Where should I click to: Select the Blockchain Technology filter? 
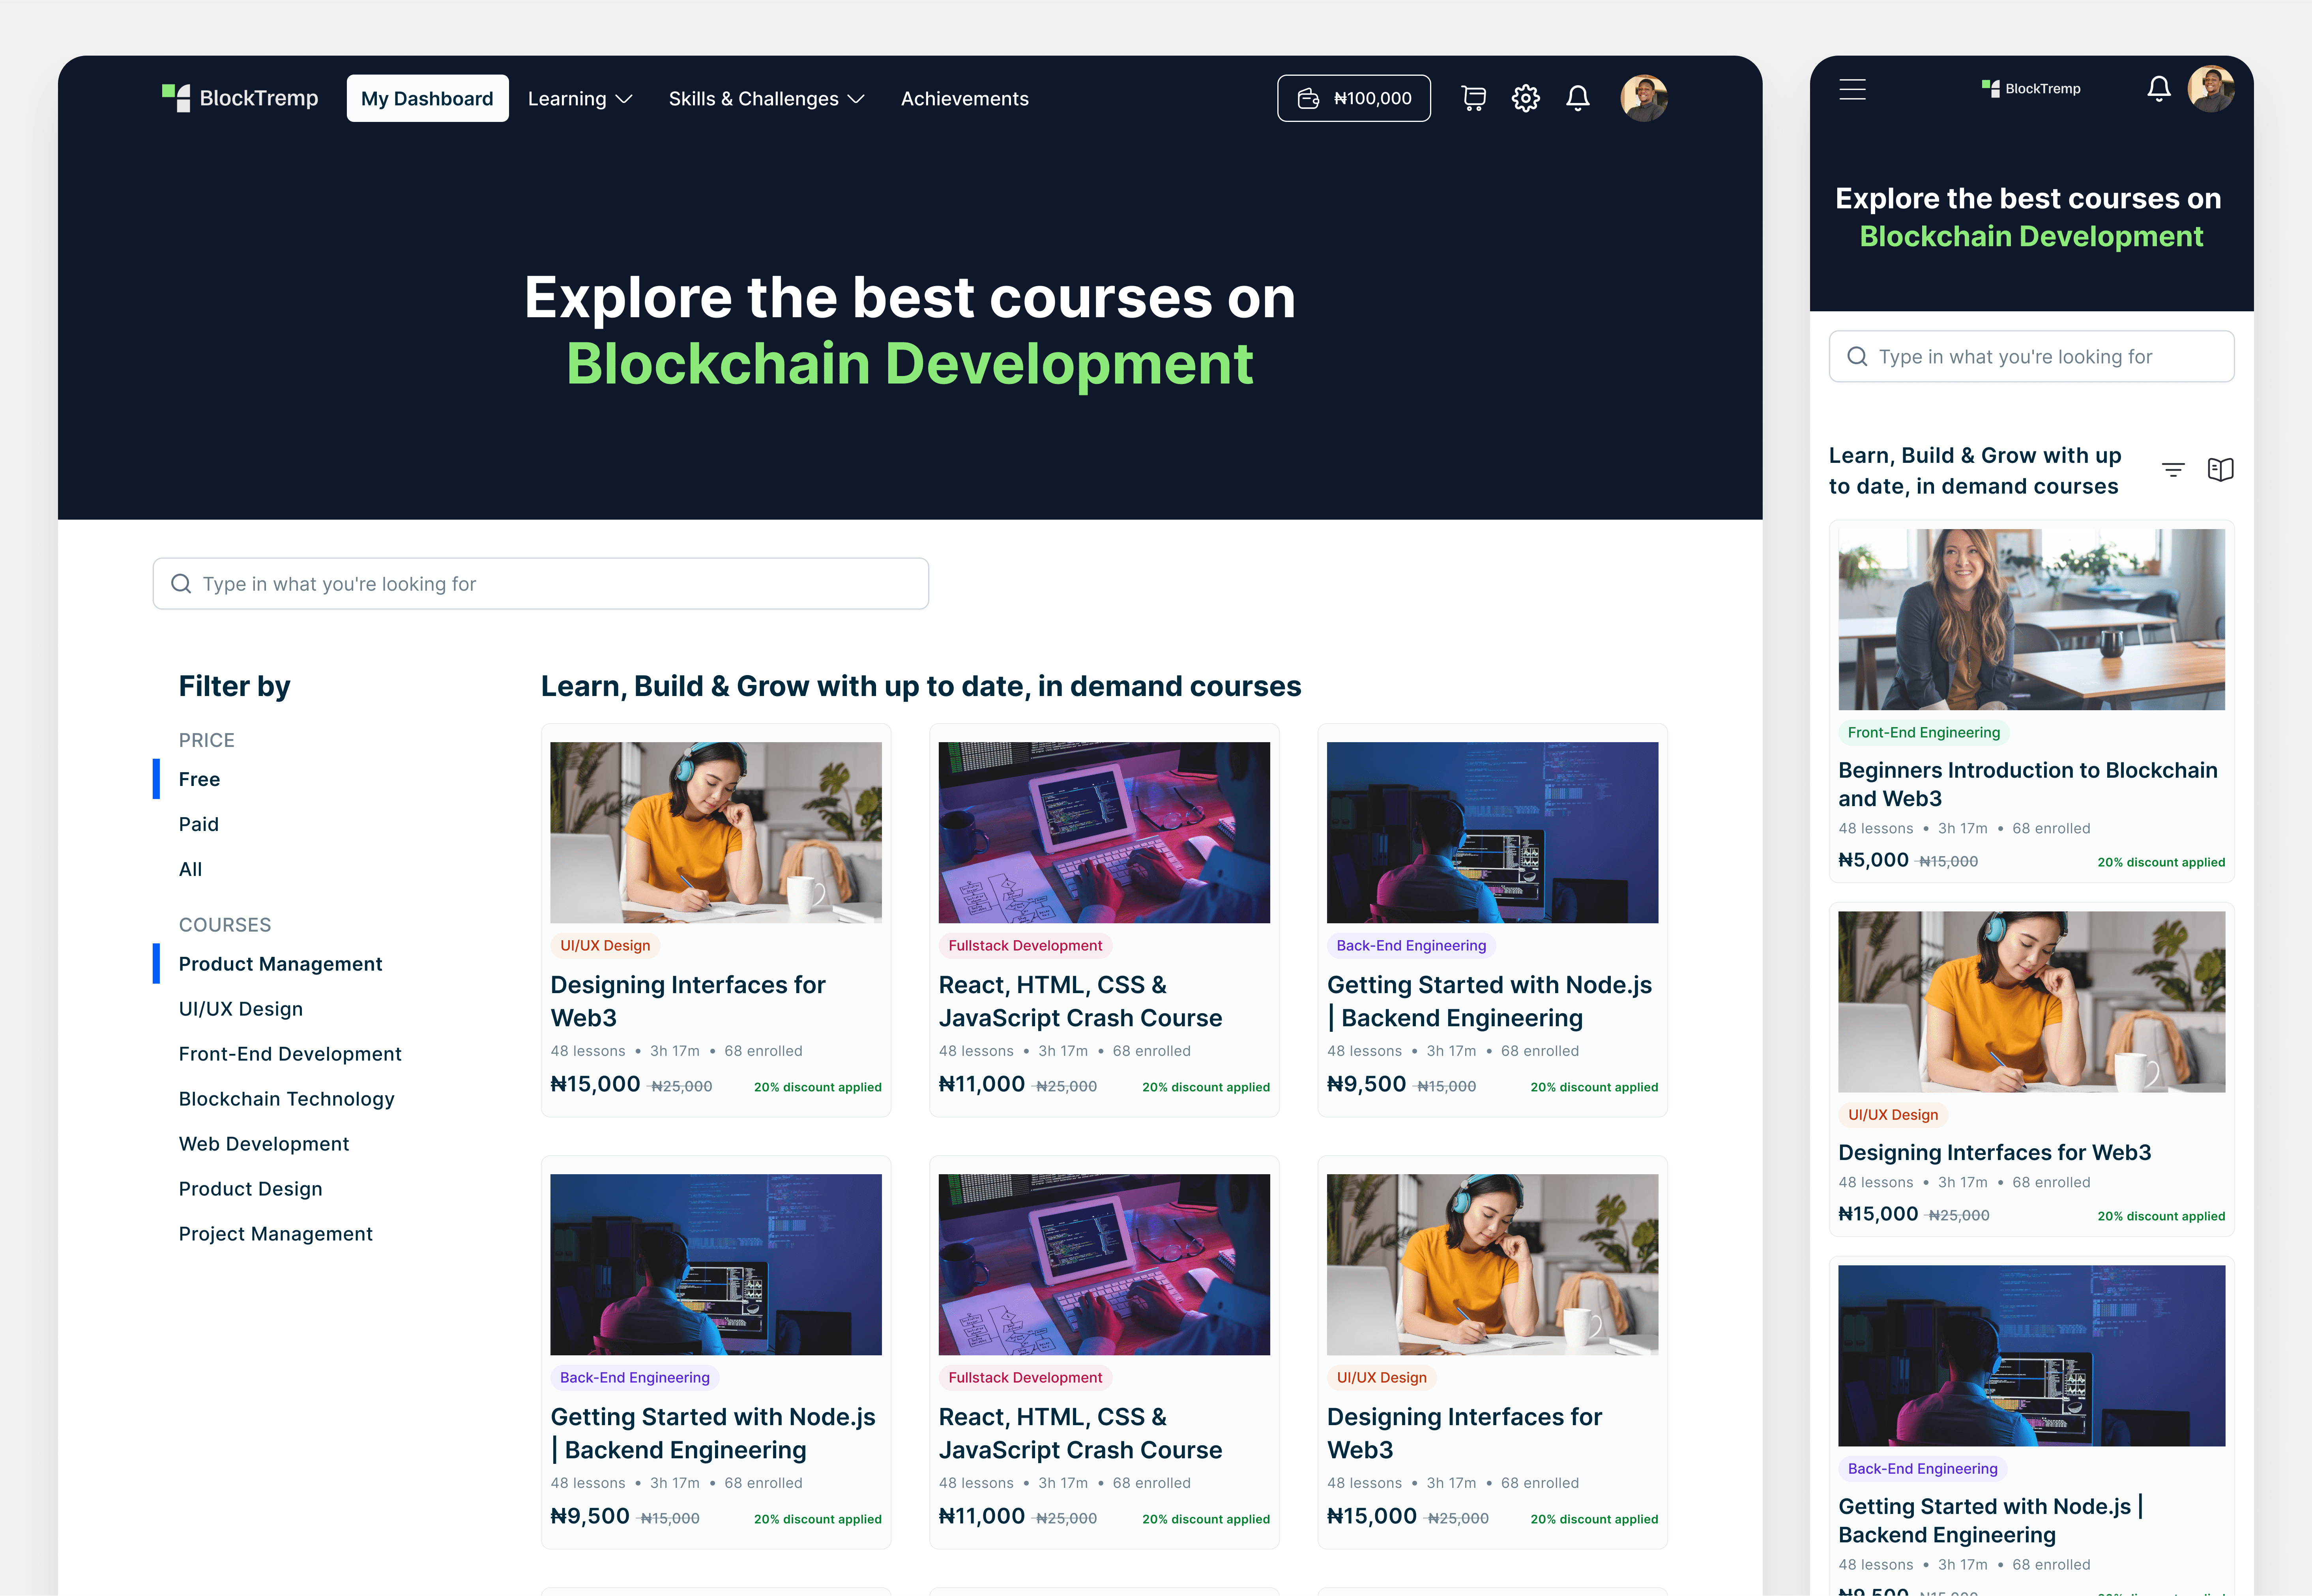286,1098
